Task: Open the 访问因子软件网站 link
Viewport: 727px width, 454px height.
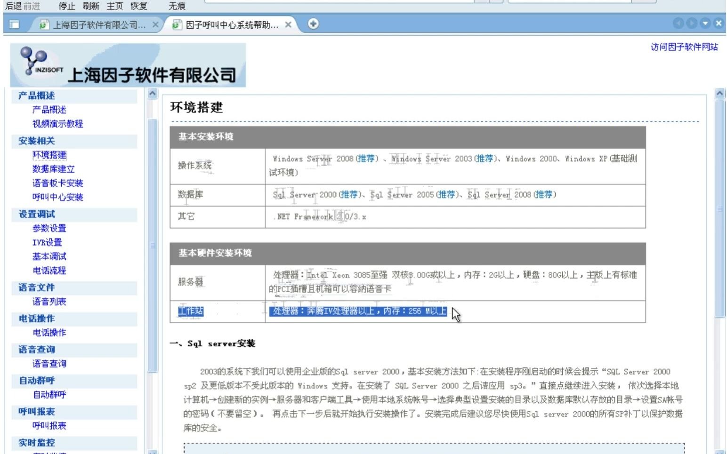Action: (x=684, y=47)
